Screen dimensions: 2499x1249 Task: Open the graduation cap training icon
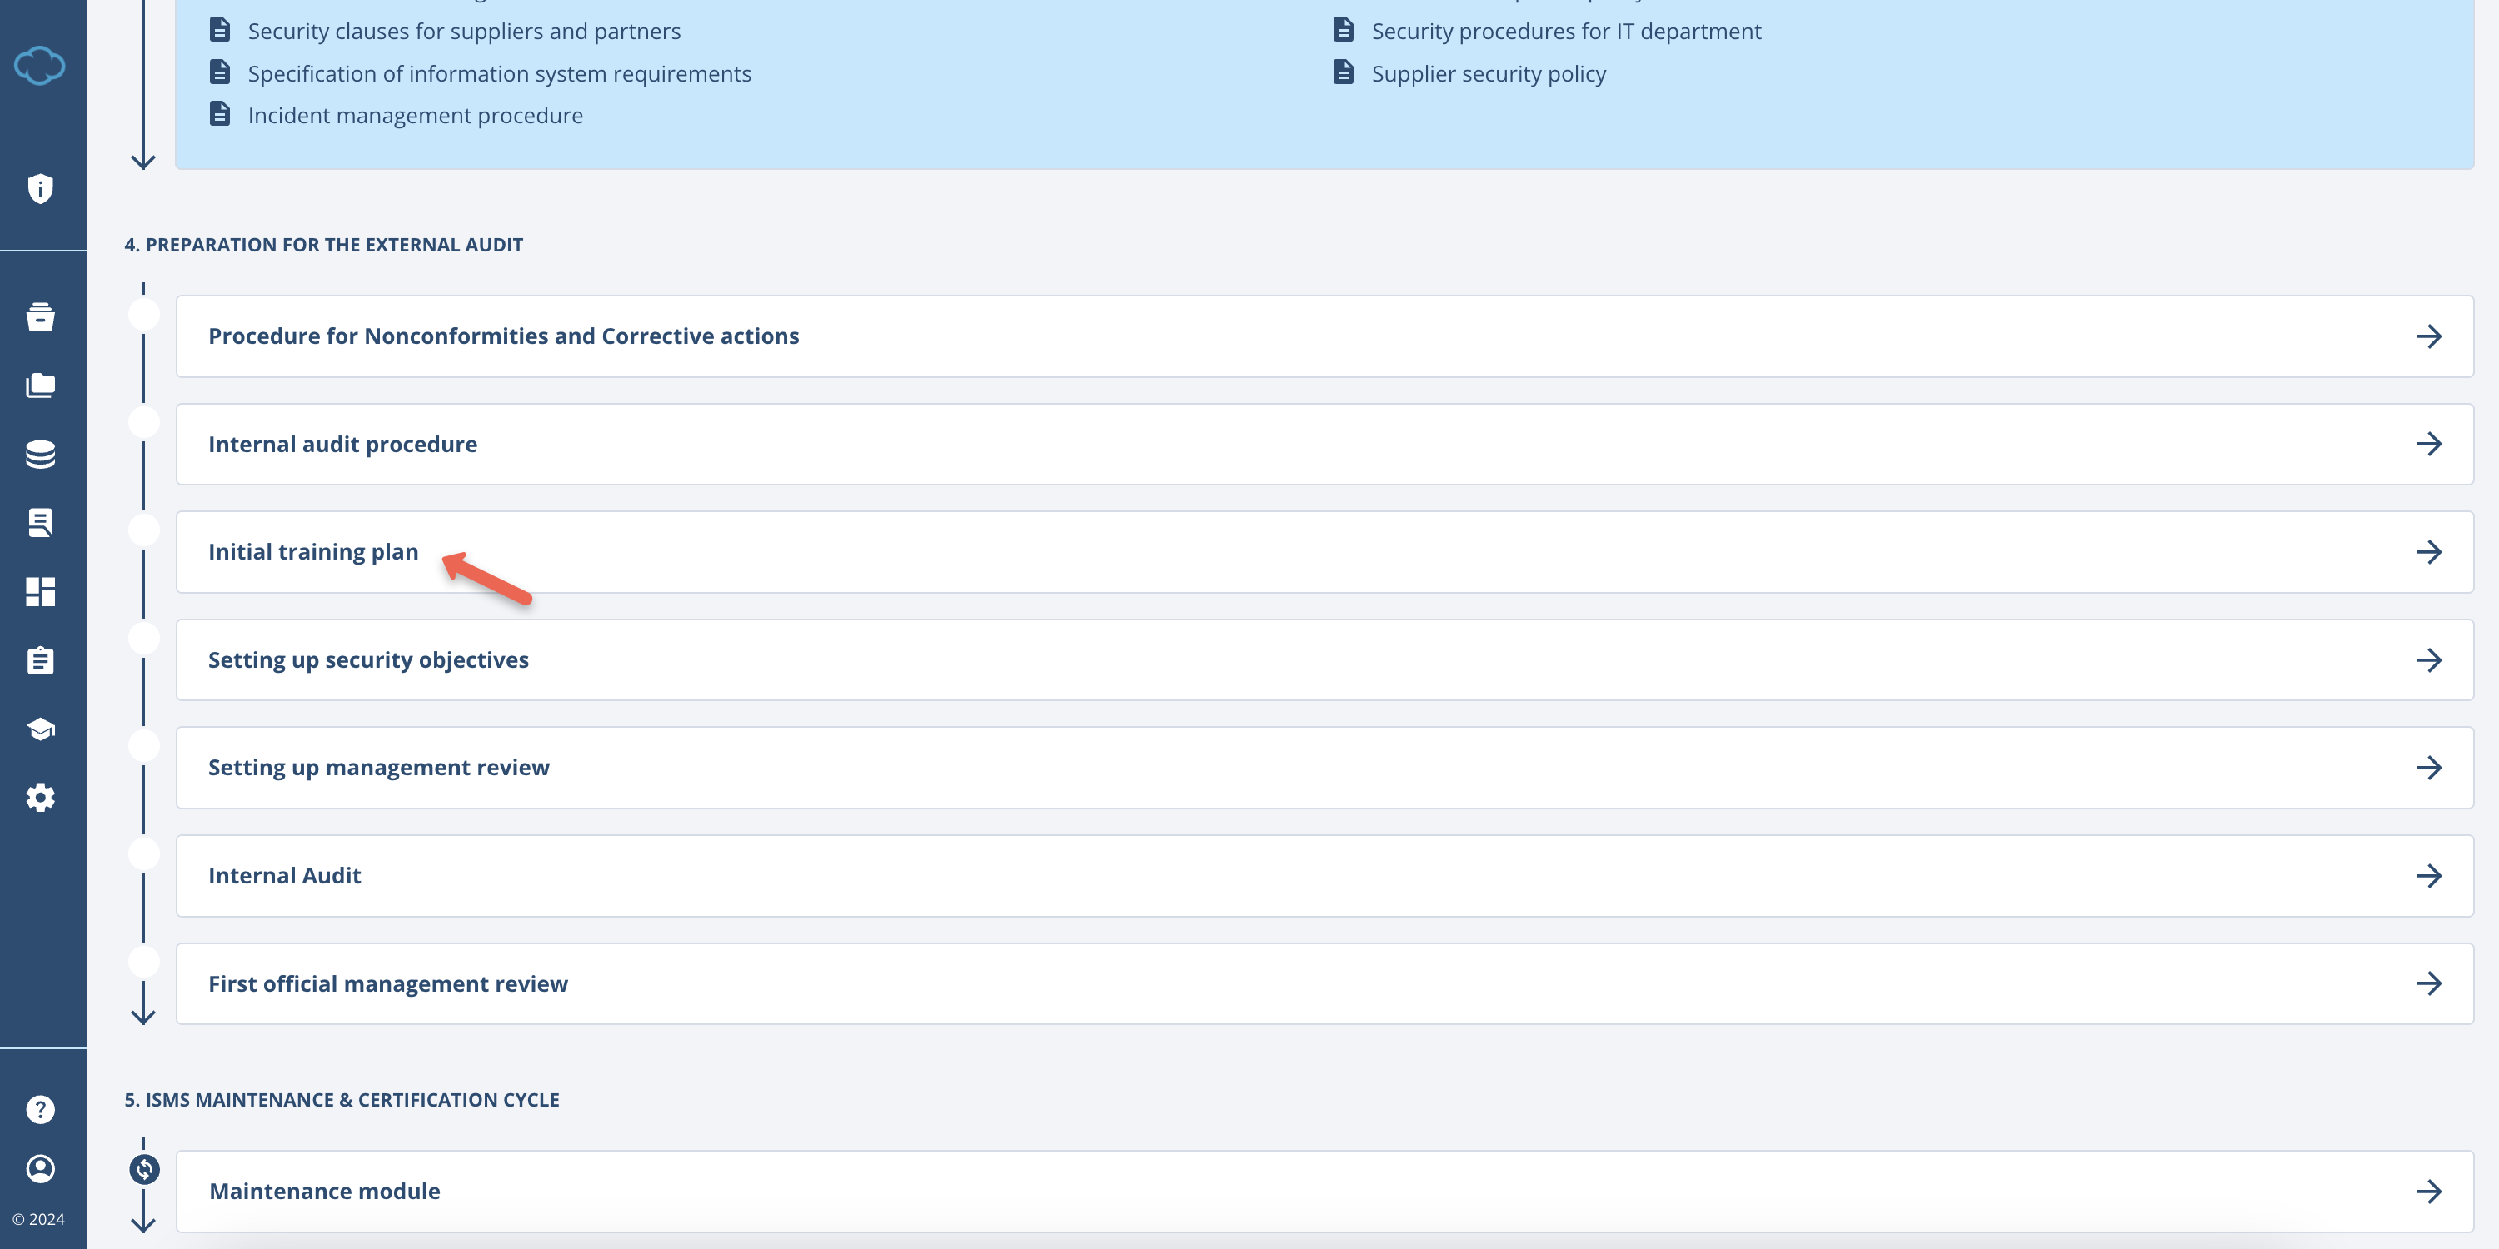40,729
